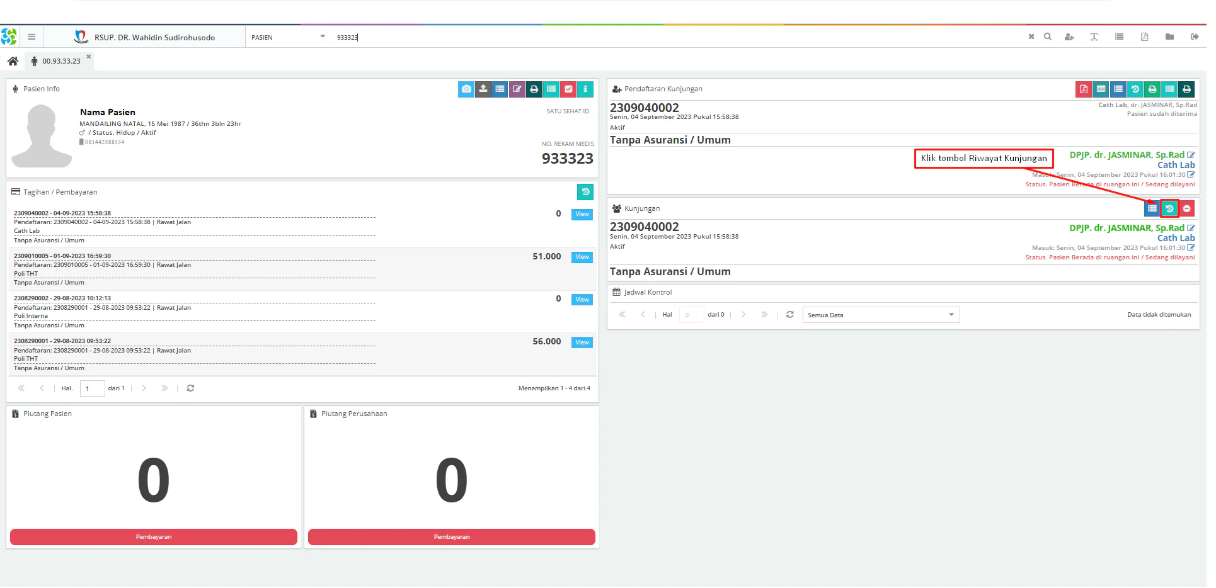Go to first page in Tagihan list
This screenshot has height=588, width=1216.
(21, 388)
